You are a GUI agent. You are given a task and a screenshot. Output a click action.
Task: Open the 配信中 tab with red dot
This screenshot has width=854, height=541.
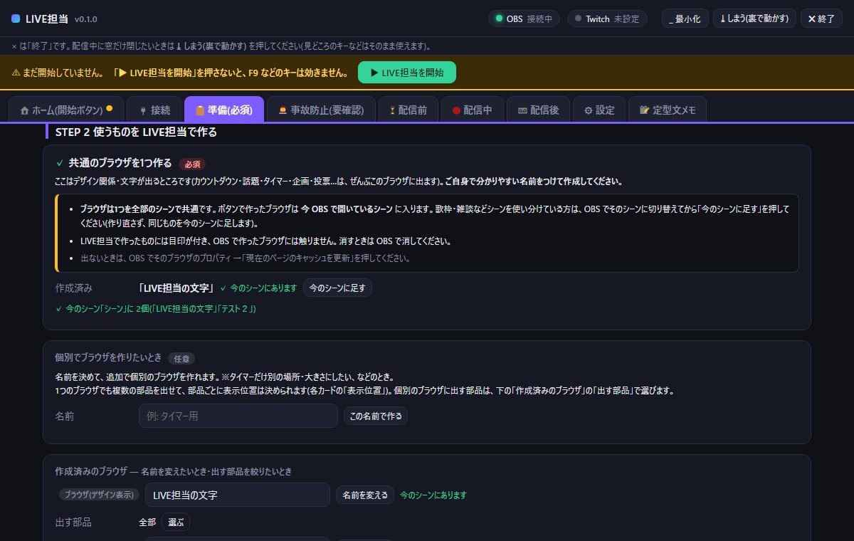(x=472, y=110)
